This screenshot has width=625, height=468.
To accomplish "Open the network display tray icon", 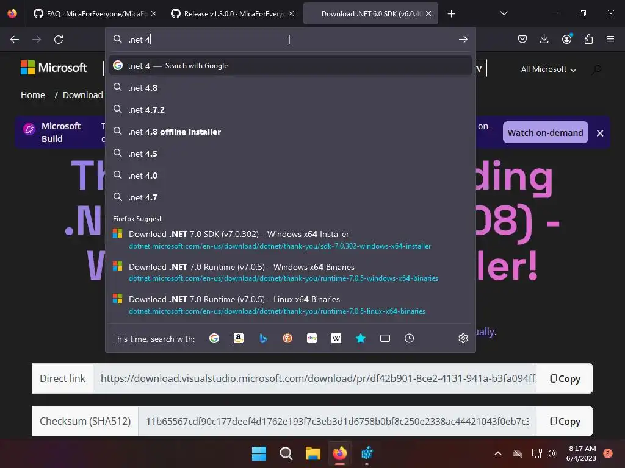I will [536, 453].
